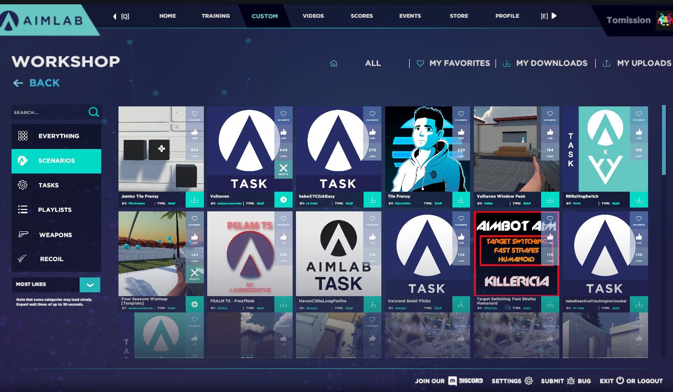
Task: Play the Valhaven scenario
Action: click(283, 199)
